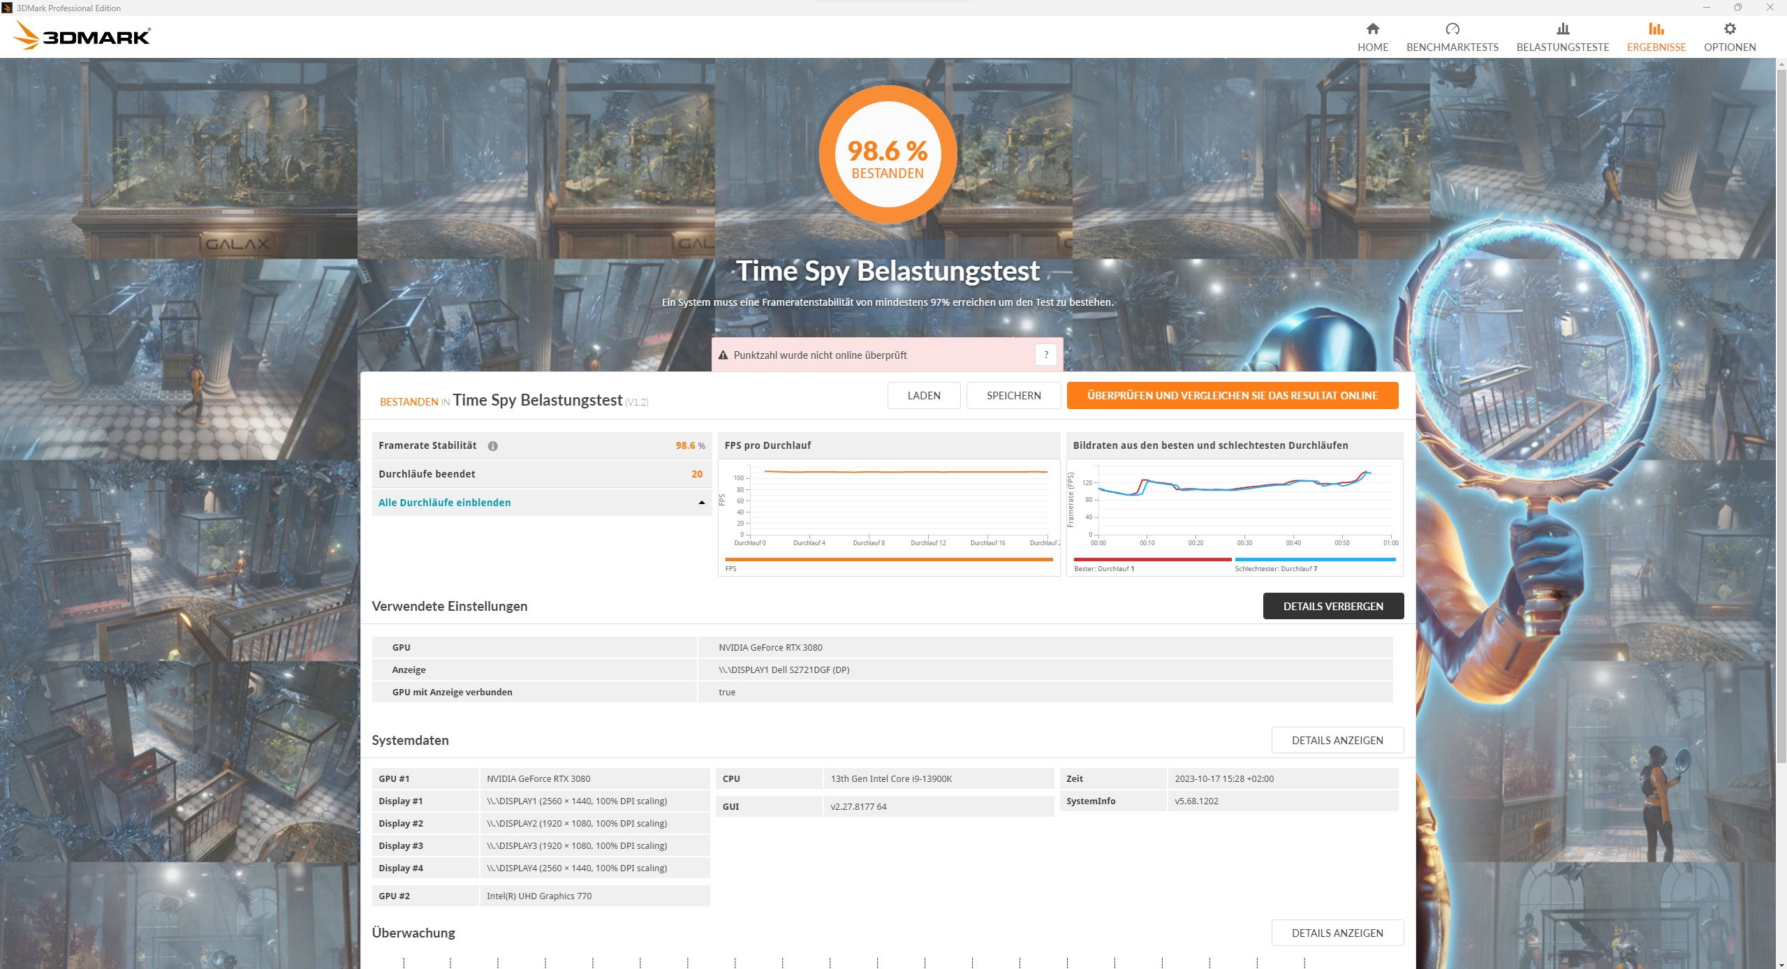The image size is (1787, 969).
Task: Click the Ergebnisse results icon
Action: (1656, 29)
